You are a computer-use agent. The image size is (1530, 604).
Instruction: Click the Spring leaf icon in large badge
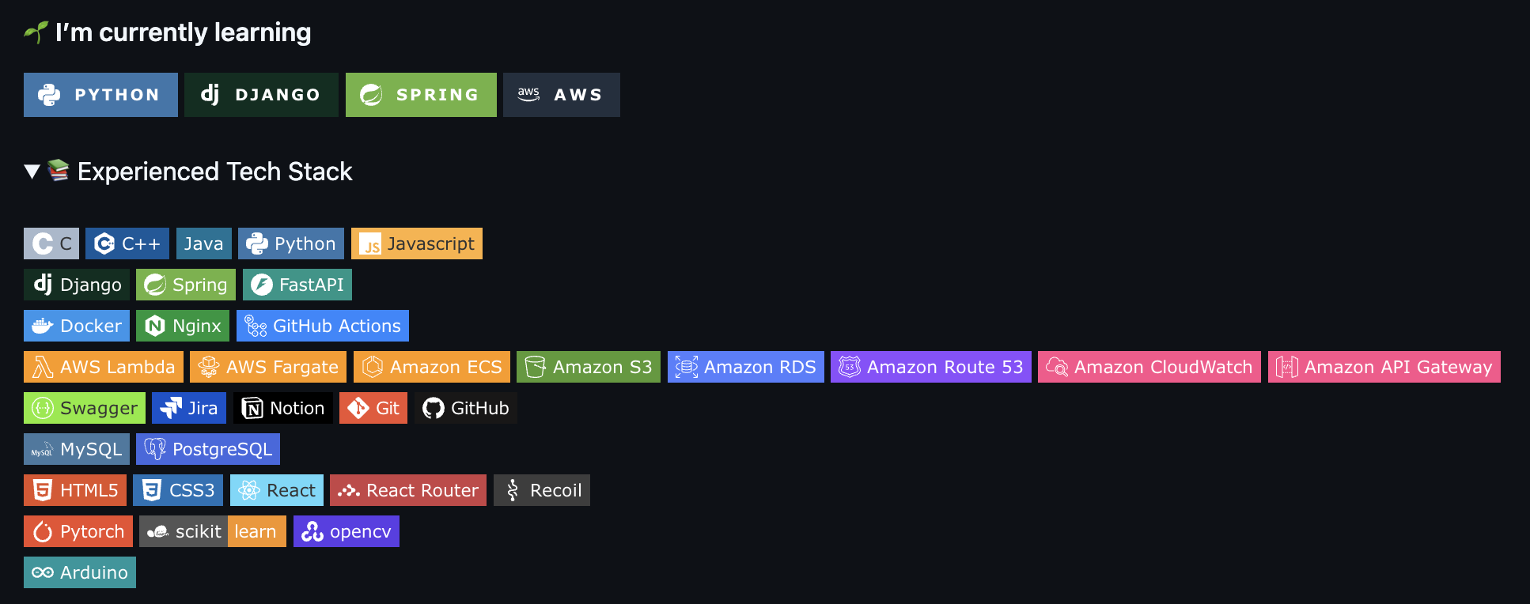pos(371,95)
